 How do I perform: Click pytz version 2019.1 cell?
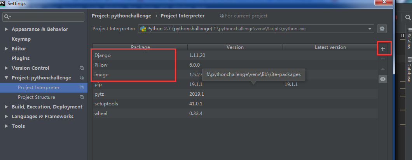click(x=197, y=94)
